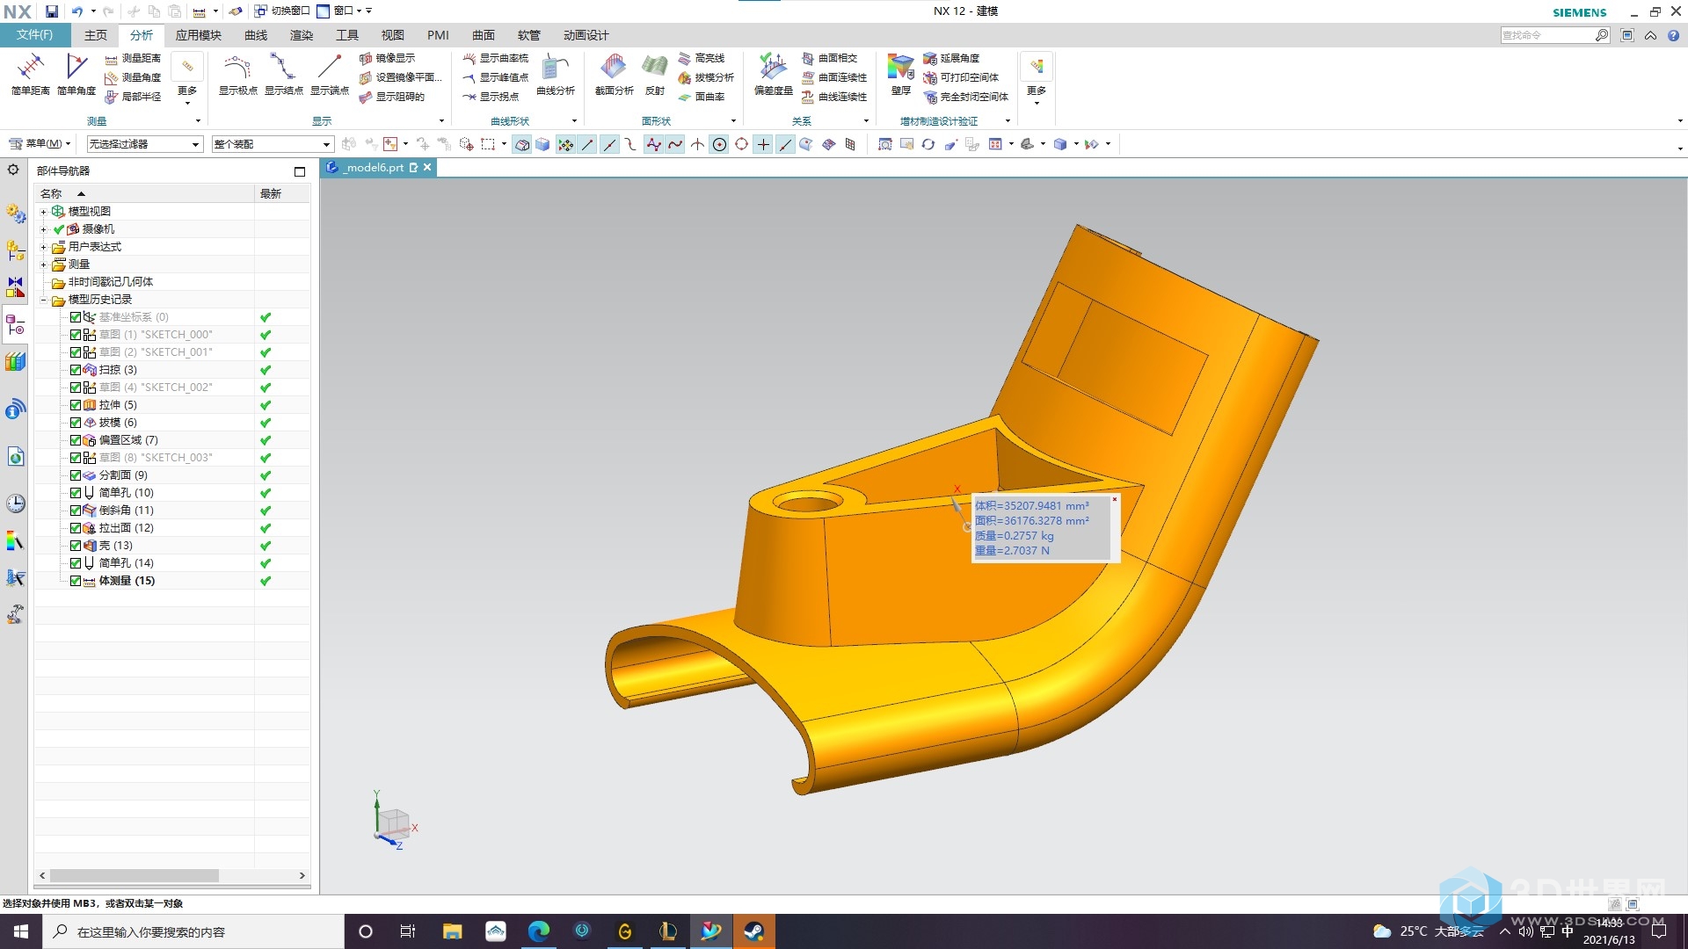Open the 整个装配 scope dropdown
The width and height of the screenshot is (1688, 949).
click(x=273, y=144)
